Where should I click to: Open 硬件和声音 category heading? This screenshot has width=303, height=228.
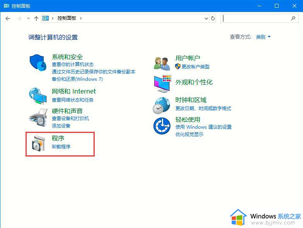coord(67,111)
